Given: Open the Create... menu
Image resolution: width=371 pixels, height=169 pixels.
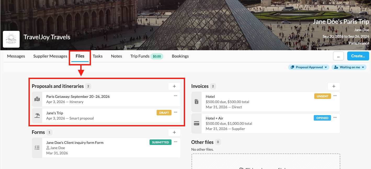Looking at the screenshot, I should point(358,56).
